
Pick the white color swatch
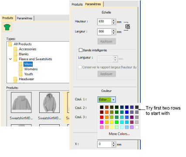pos(137,127)
